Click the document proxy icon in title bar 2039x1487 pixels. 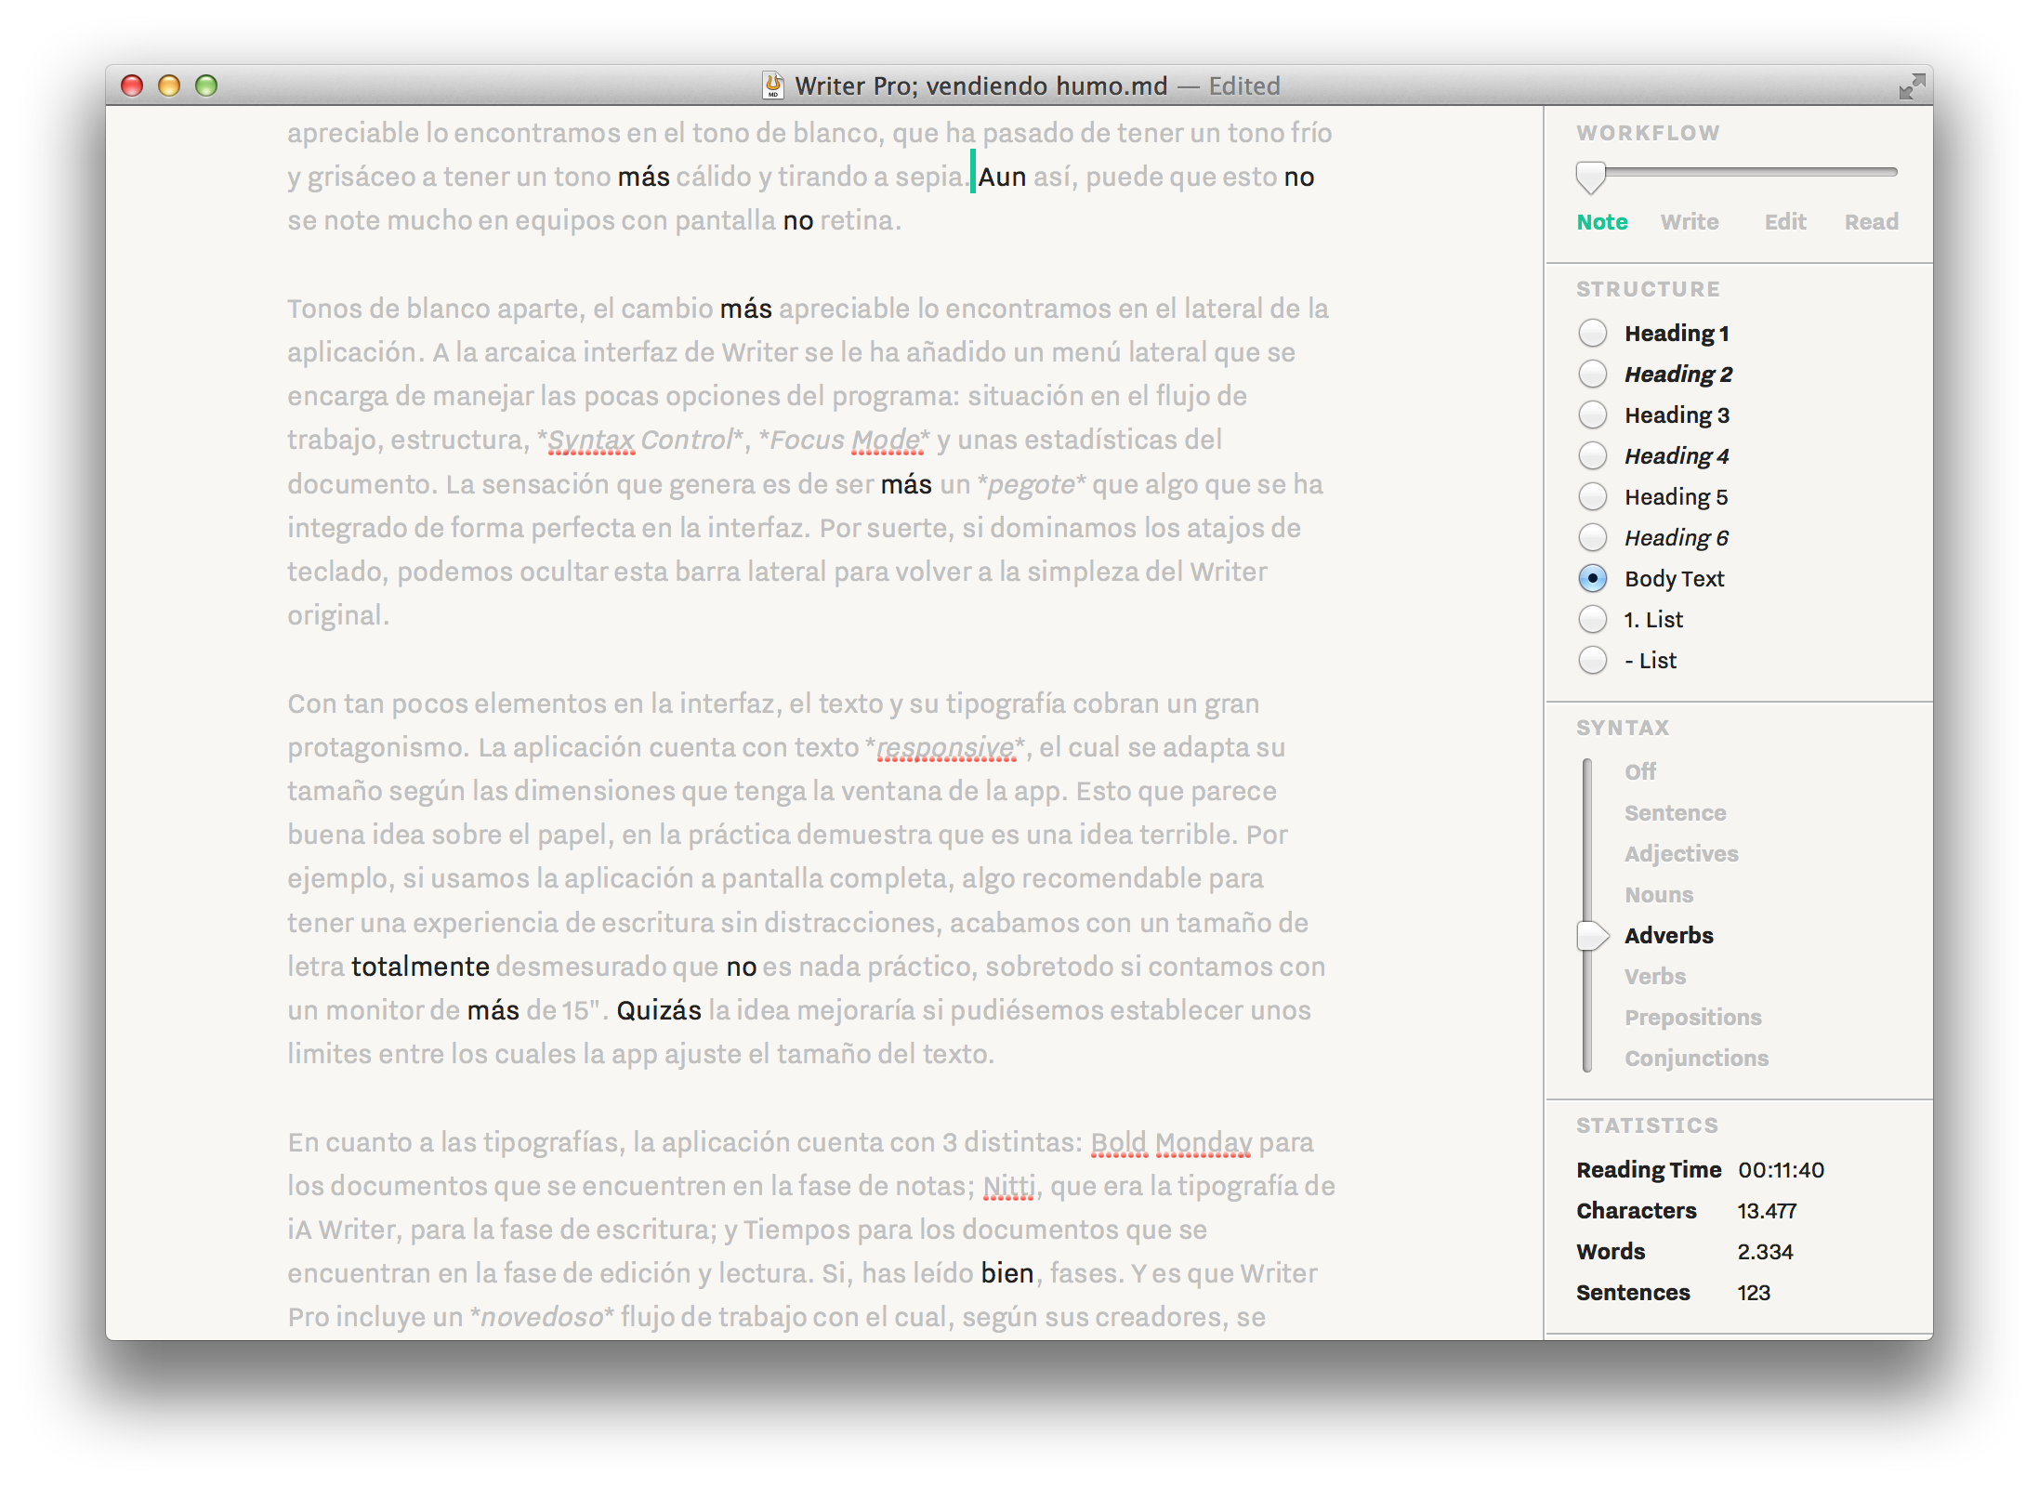click(x=772, y=86)
